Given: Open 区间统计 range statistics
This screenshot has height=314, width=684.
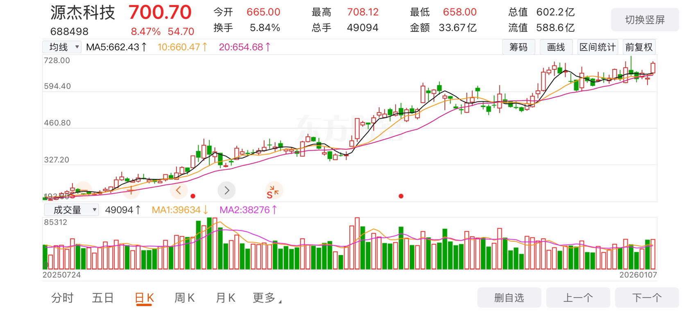Looking at the screenshot, I should click(x=598, y=47).
